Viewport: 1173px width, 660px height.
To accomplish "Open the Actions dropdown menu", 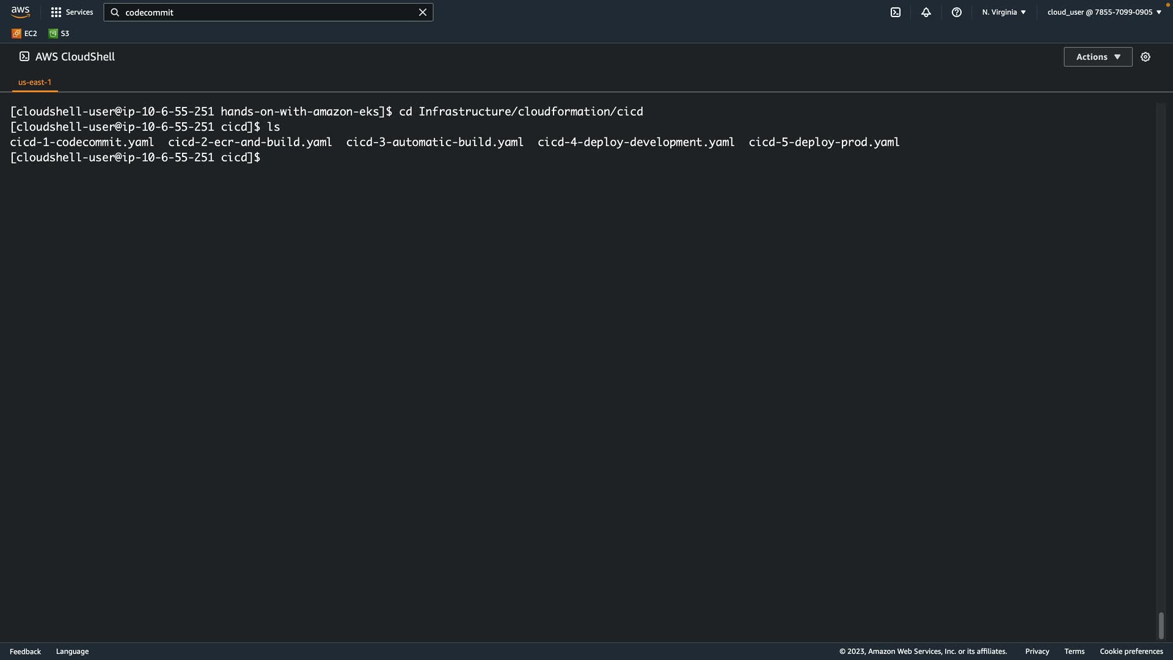I will click(1097, 57).
